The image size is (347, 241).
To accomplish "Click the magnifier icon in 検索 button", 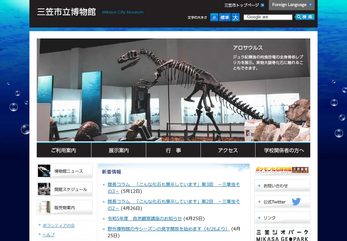I will click(x=299, y=17).
